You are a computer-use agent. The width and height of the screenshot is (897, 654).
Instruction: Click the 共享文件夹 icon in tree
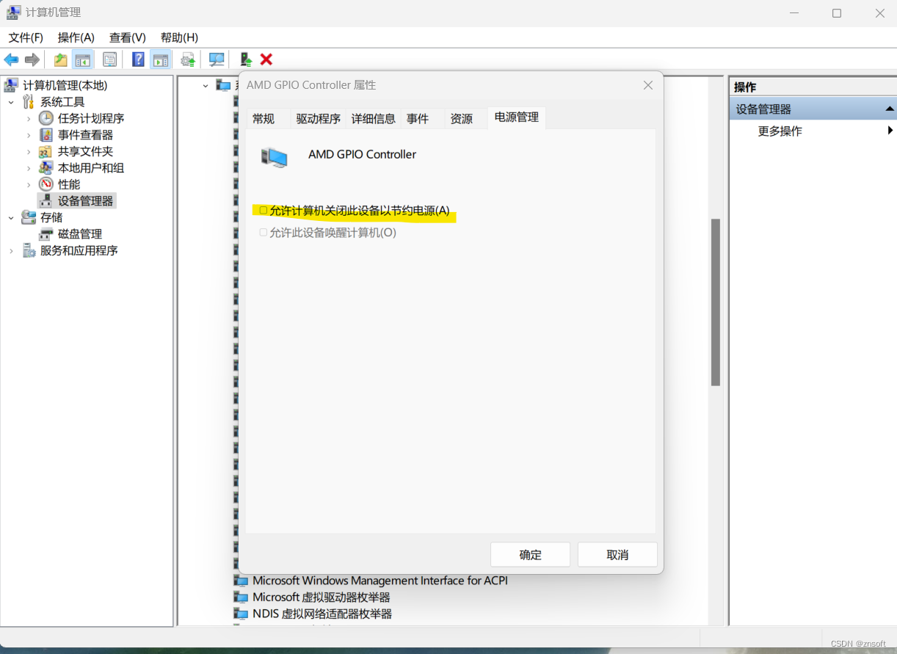pyautogui.click(x=46, y=151)
